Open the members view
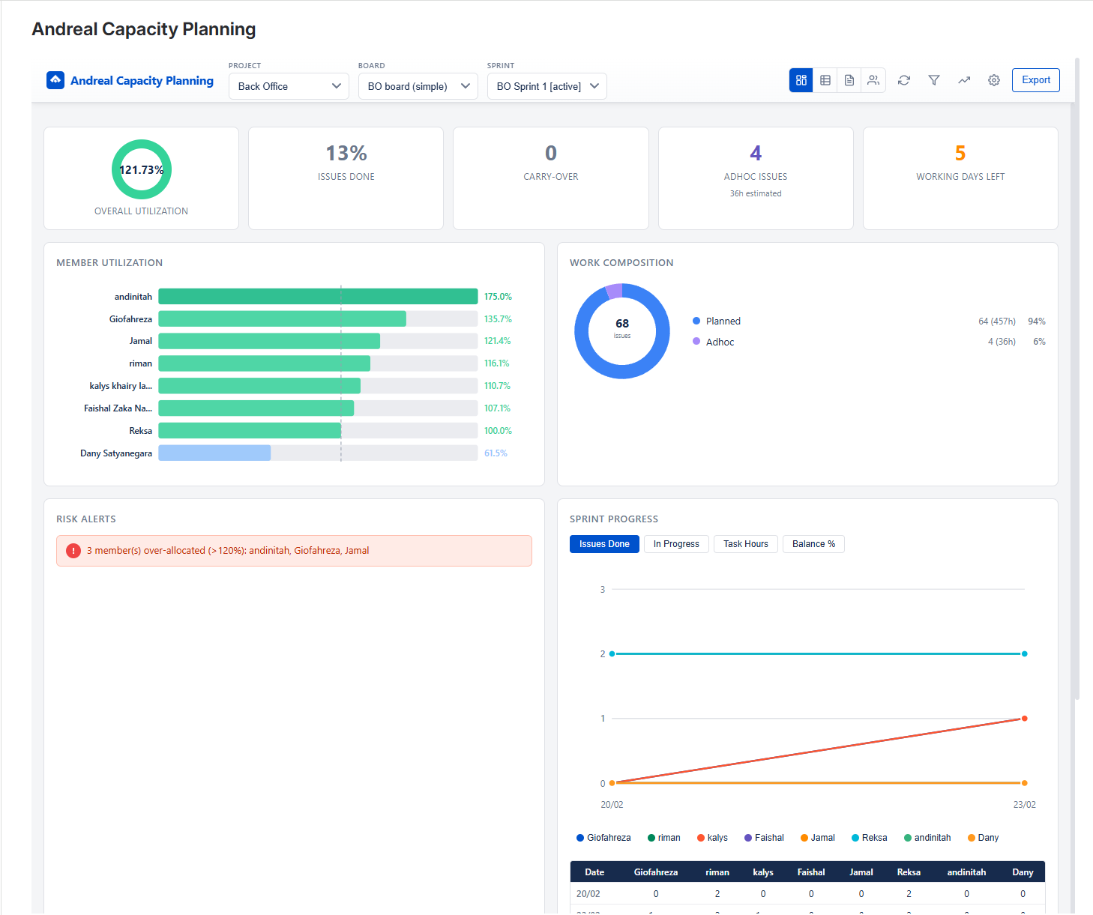 click(x=873, y=80)
